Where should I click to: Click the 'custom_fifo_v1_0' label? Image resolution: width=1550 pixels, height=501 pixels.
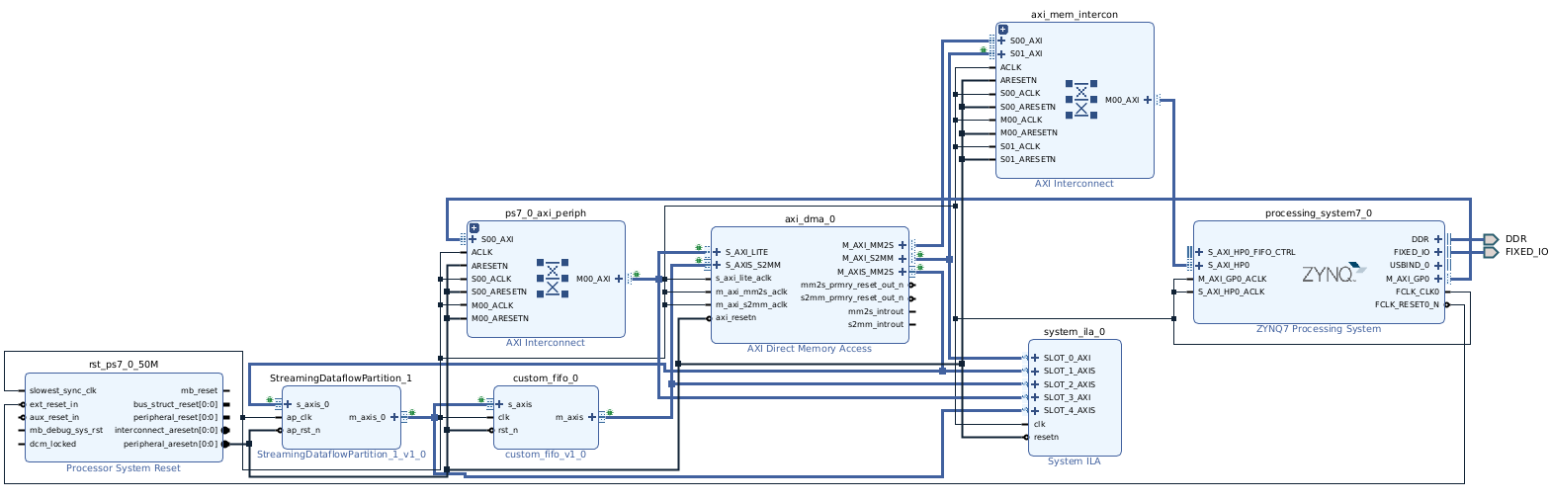click(546, 455)
